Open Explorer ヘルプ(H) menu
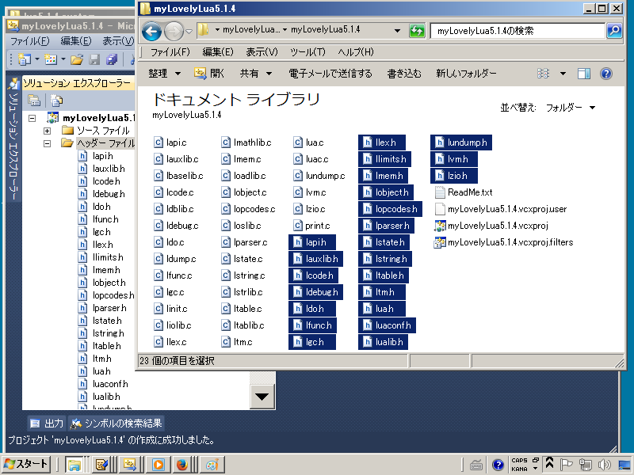This screenshot has width=634, height=475. [x=356, y=52]
